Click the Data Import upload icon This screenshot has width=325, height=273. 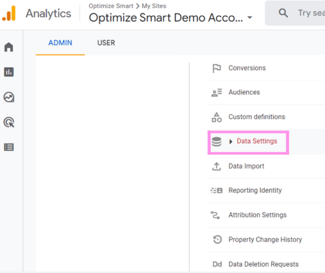(x=216, y=166)
